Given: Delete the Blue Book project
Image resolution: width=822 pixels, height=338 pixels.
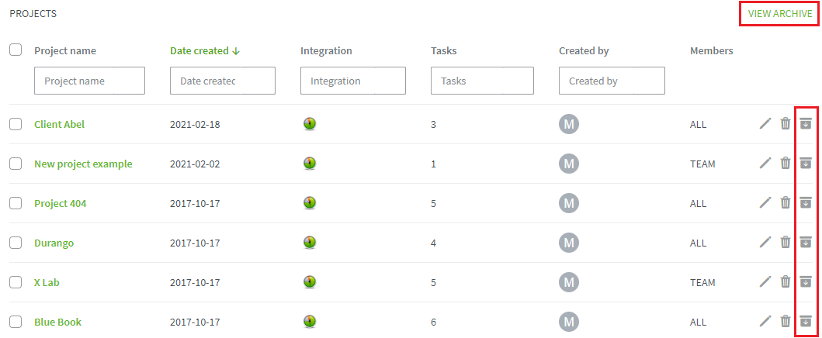Looking at the screenshot, I should pos(786,321).
